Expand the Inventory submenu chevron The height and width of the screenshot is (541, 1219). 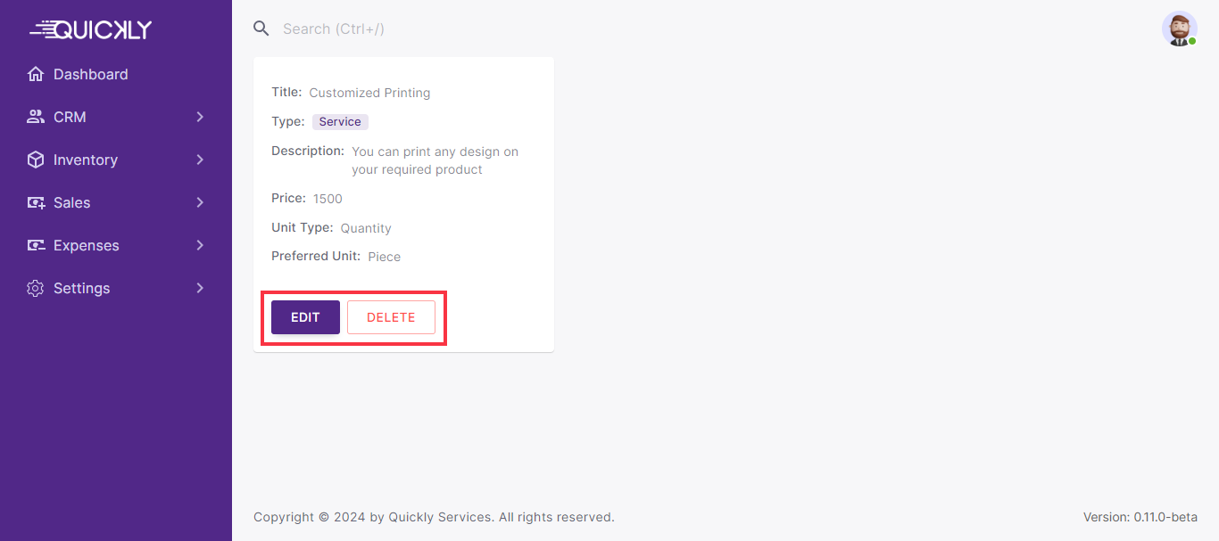pyautogui.click(x=200, y=160)
